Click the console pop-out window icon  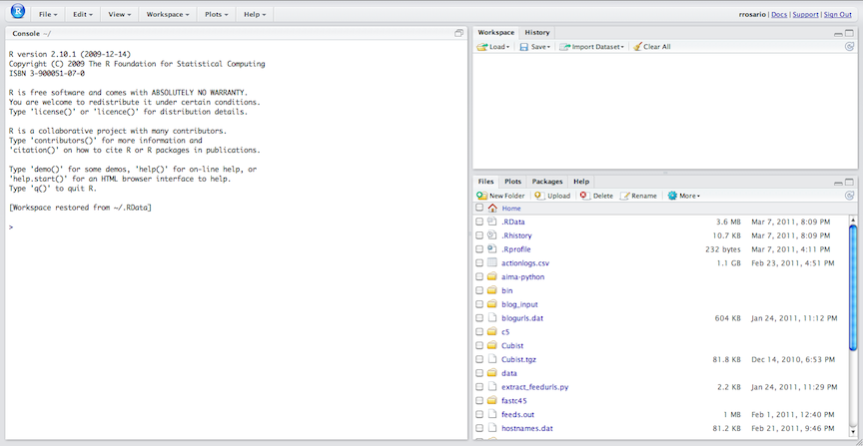tap(458, 34)
